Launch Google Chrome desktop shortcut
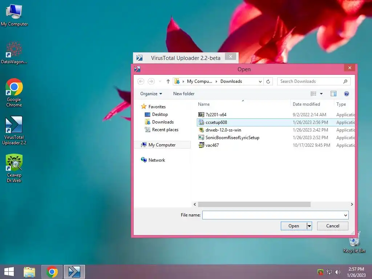Viewport: 372px width, 279px height. (x=14, y=93)
